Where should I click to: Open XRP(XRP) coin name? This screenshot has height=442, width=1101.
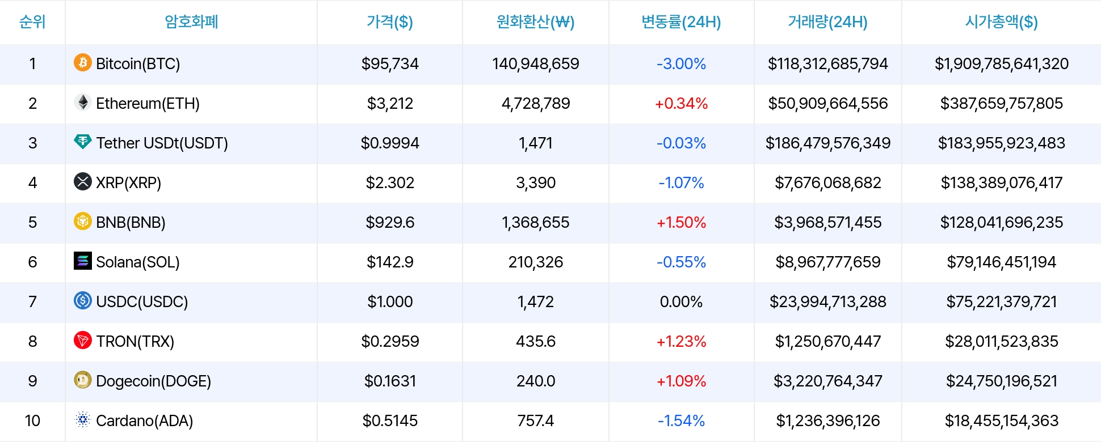128,182
